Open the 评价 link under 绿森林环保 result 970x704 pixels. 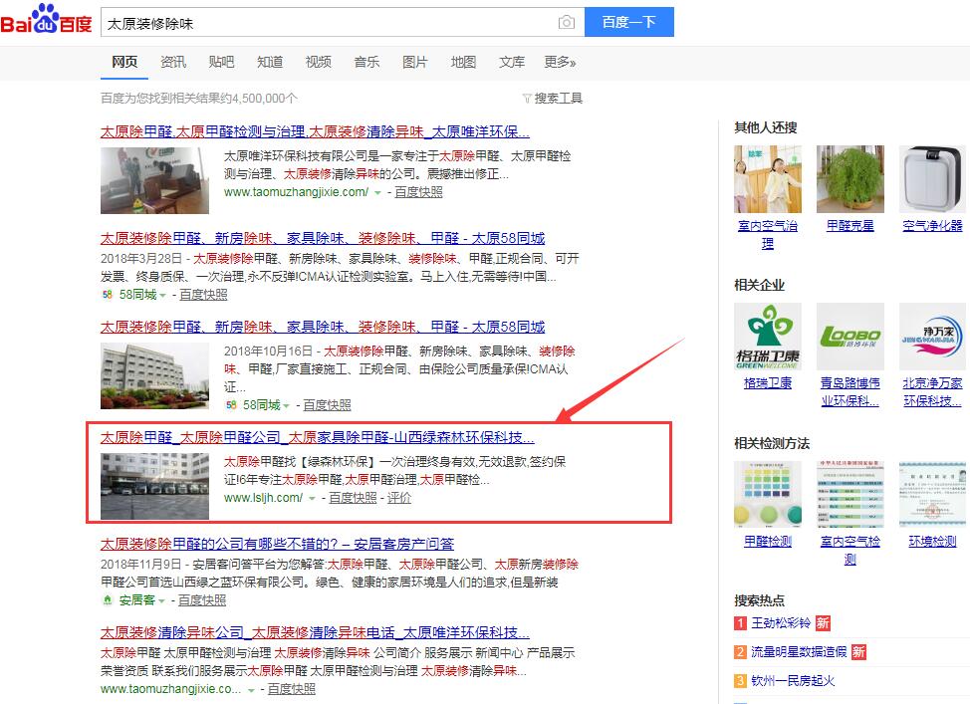click(x=399, y=498)
